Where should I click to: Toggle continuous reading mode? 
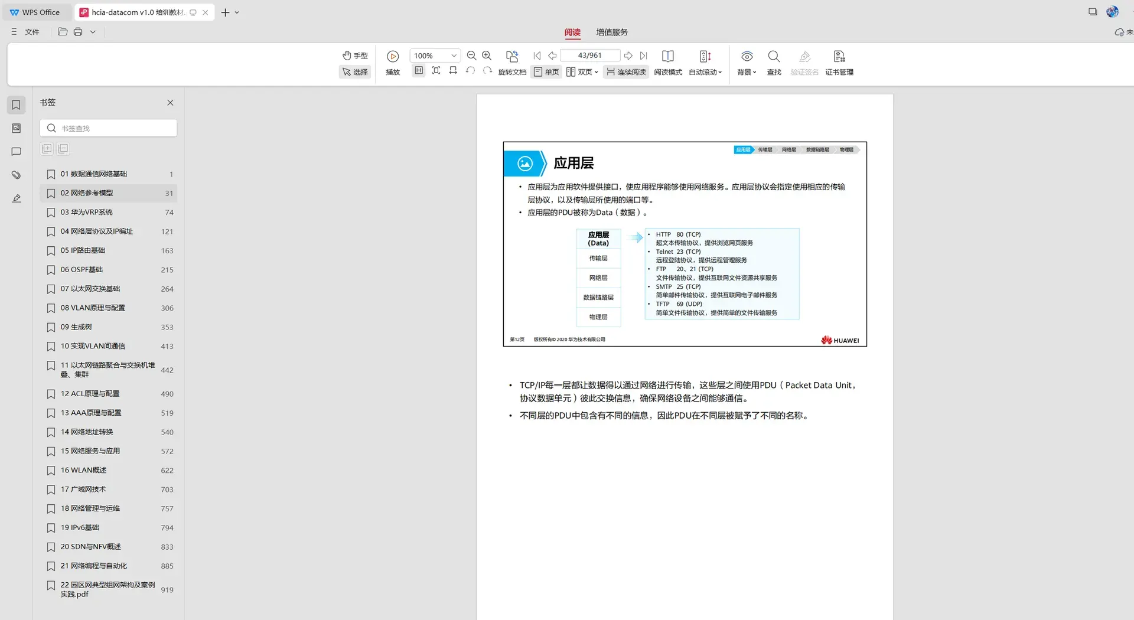click(626, 71)
